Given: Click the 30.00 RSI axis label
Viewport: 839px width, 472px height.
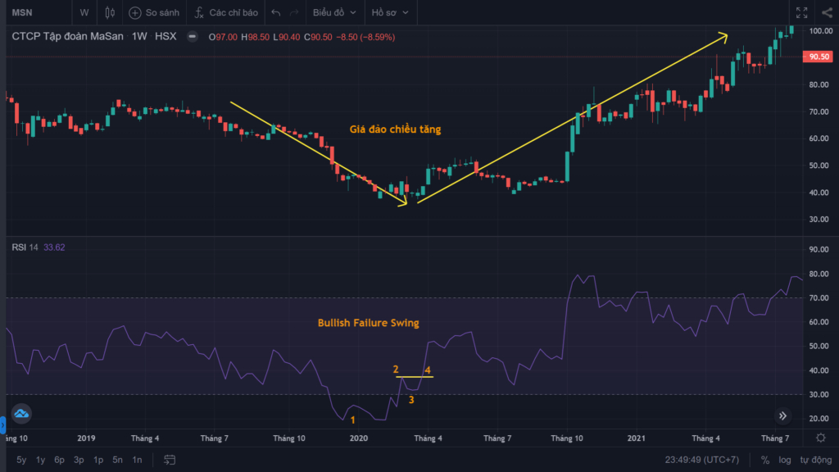Looking at the screenshot, I should coord(819,394).
